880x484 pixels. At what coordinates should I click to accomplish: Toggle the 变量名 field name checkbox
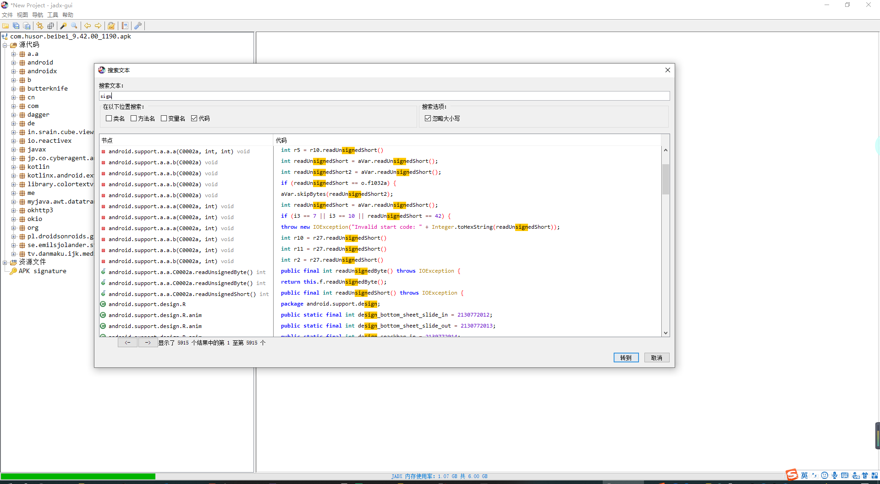[x=164, y=118]
